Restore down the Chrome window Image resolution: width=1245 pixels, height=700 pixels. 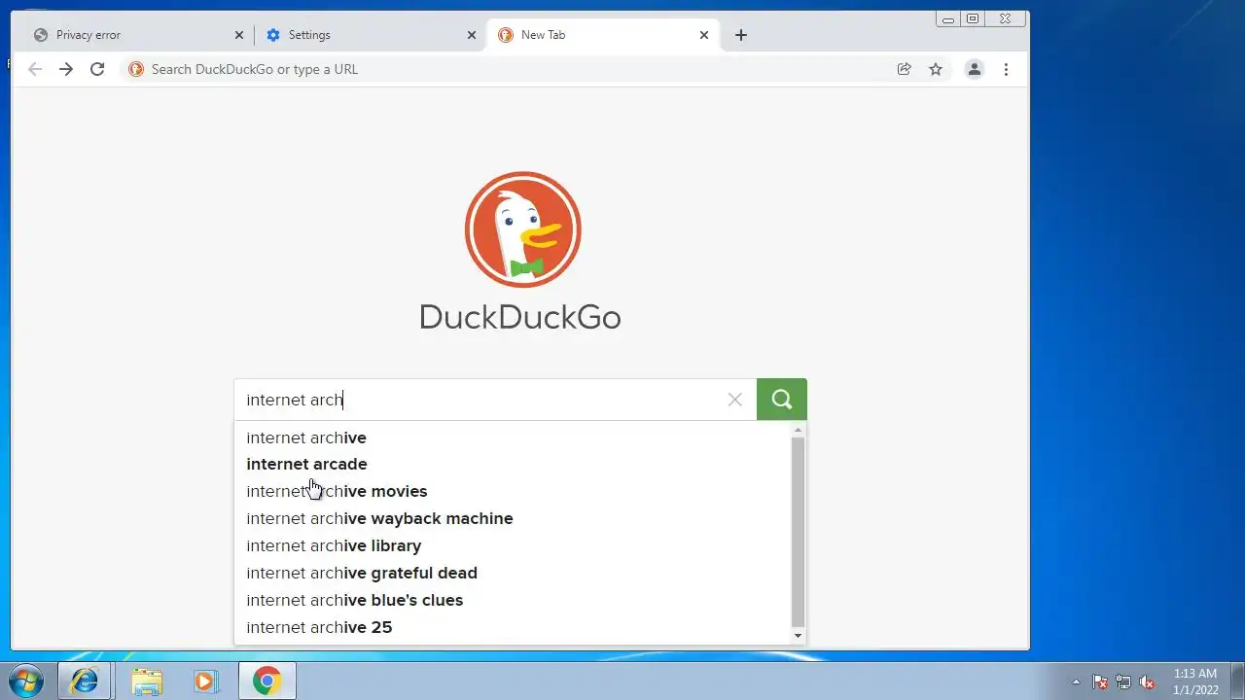[973, 18]
